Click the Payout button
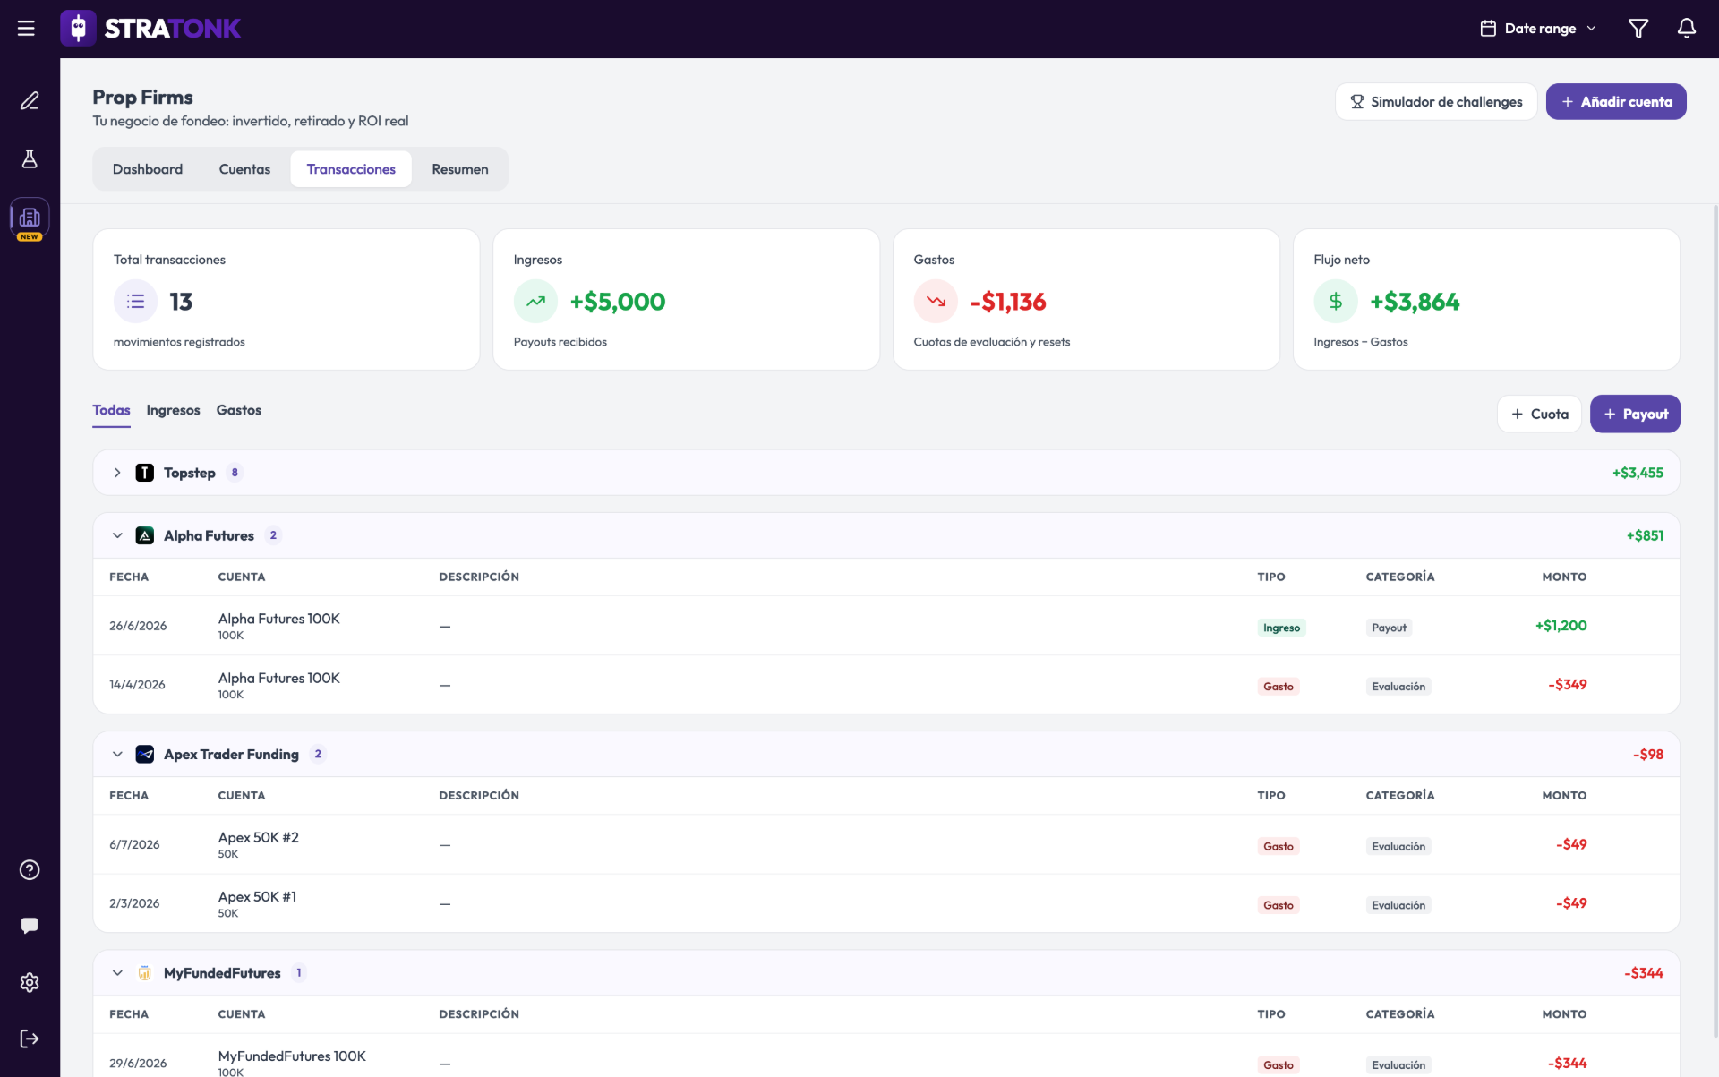The image size is (1719, 1077). tap(1635, 414)
